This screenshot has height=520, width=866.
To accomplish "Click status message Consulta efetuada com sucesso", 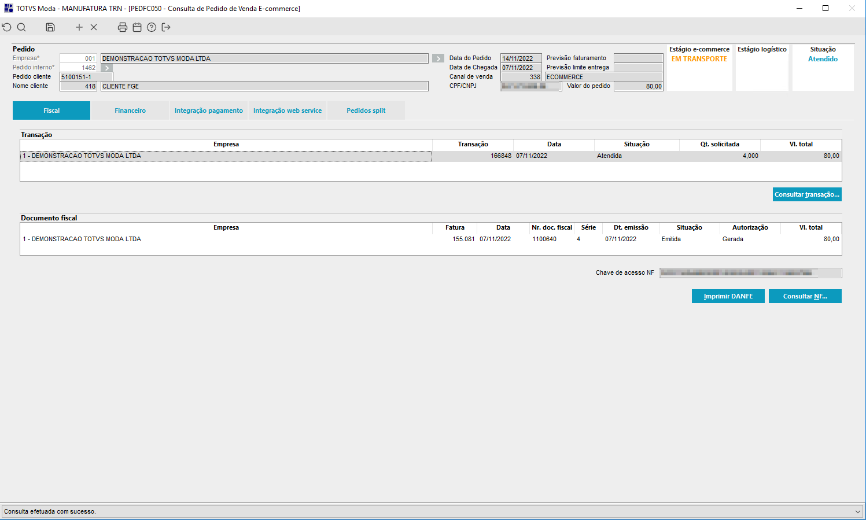I will click(x=50, y=512).
